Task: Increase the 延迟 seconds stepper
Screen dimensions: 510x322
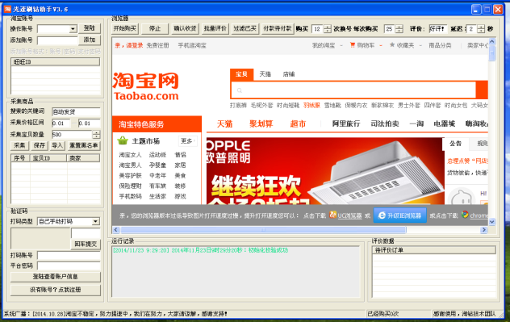Action: point(481,27)
